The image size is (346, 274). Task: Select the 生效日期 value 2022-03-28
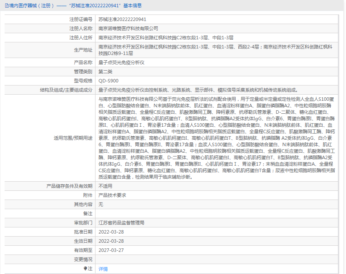[x=111, y=241]
